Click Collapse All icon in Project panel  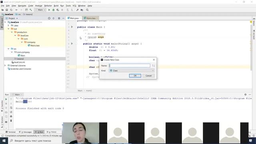(x=54, y=18)
